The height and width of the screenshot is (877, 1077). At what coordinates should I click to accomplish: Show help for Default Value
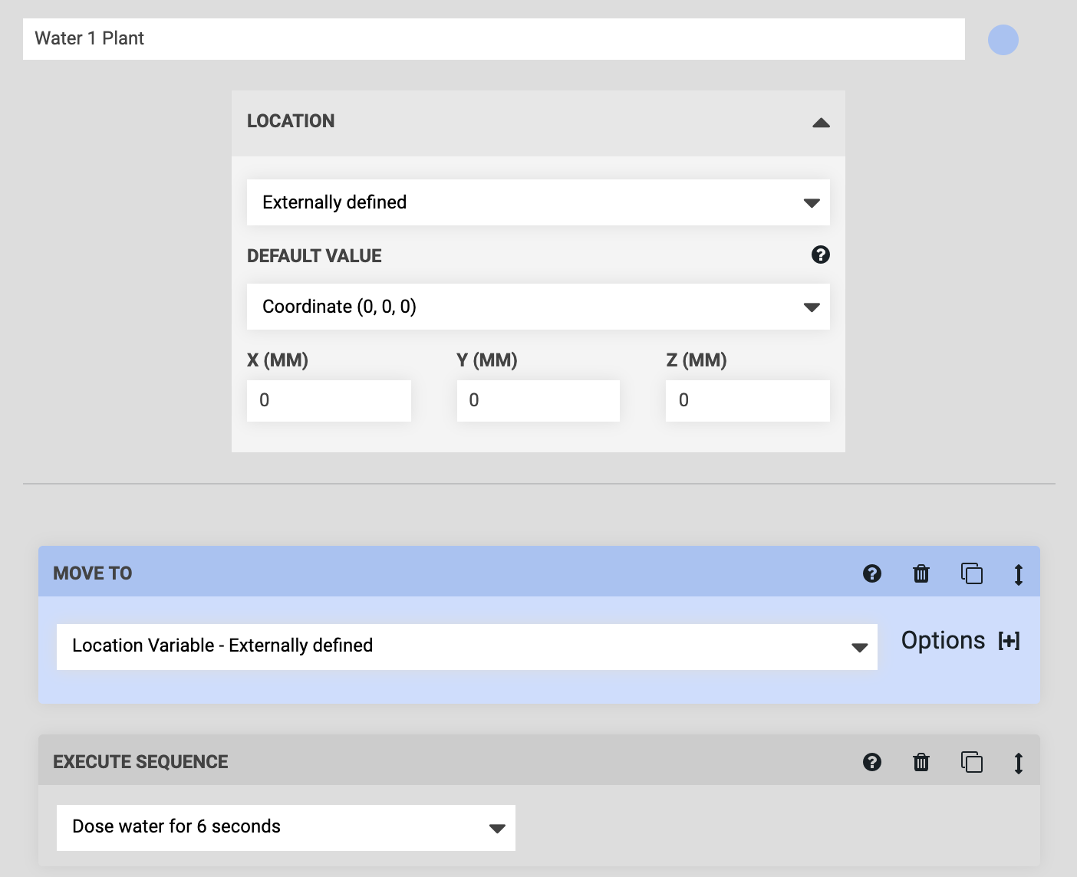click(x=820, y=255)
